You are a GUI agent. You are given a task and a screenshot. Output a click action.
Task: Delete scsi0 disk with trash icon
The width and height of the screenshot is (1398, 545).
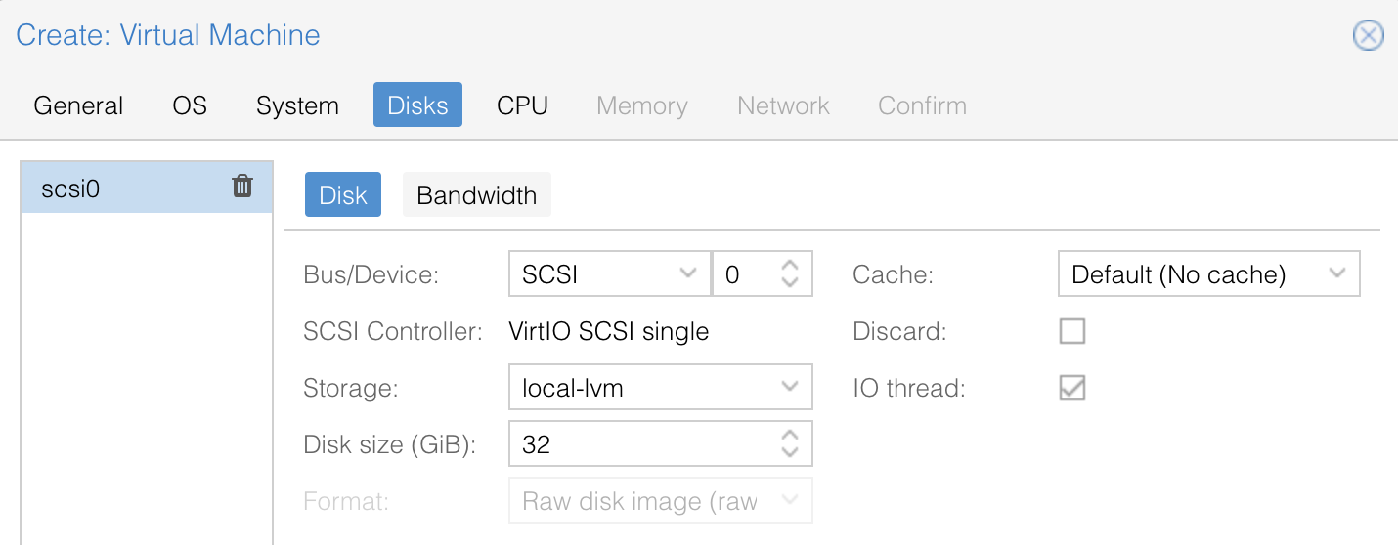242,186
